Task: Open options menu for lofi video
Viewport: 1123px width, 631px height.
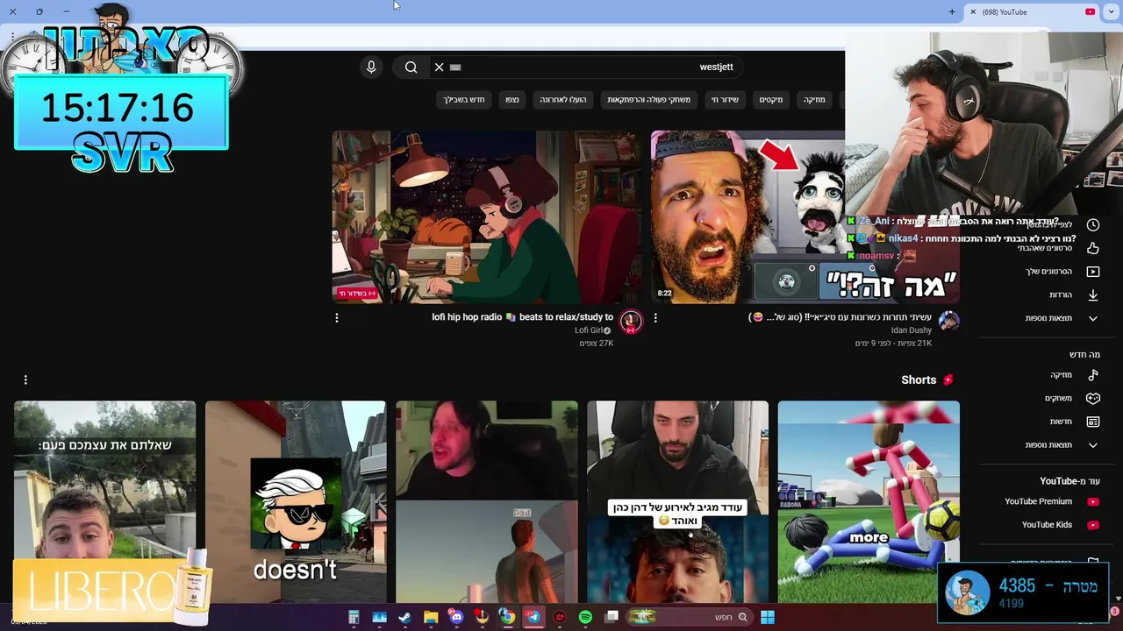Action: pos(337,318)
